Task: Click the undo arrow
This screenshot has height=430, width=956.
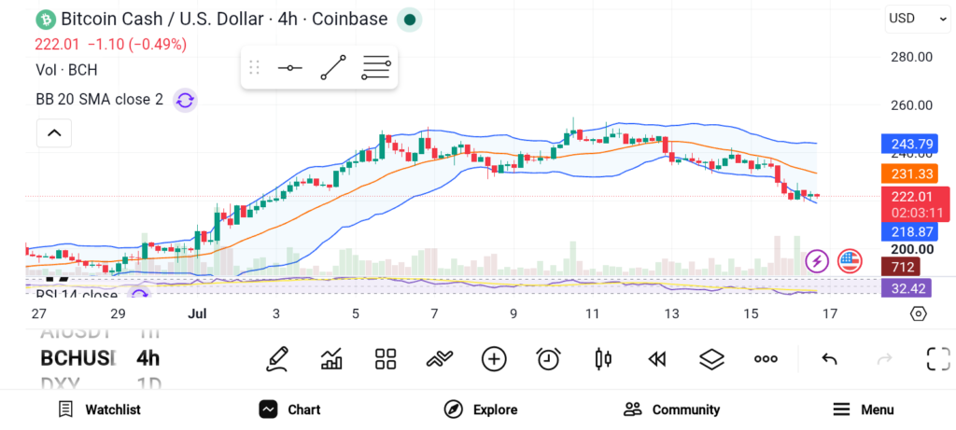Action: pos(829,359)
